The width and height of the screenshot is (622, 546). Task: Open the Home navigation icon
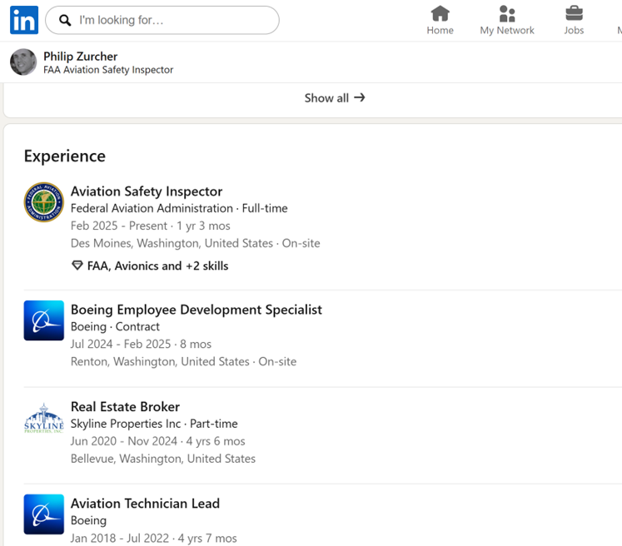pos(440,13)
